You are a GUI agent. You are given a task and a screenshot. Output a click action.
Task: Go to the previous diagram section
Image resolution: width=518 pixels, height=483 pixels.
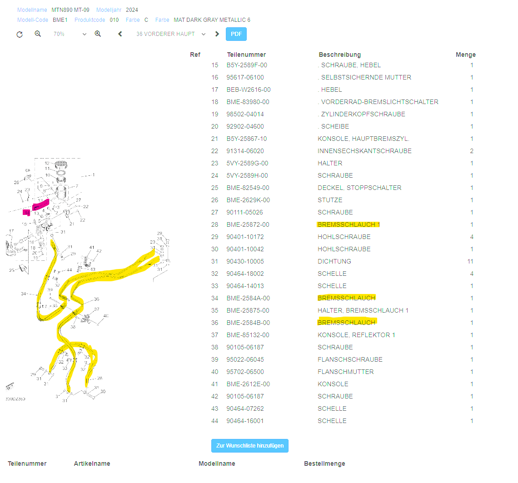[120, 34]
